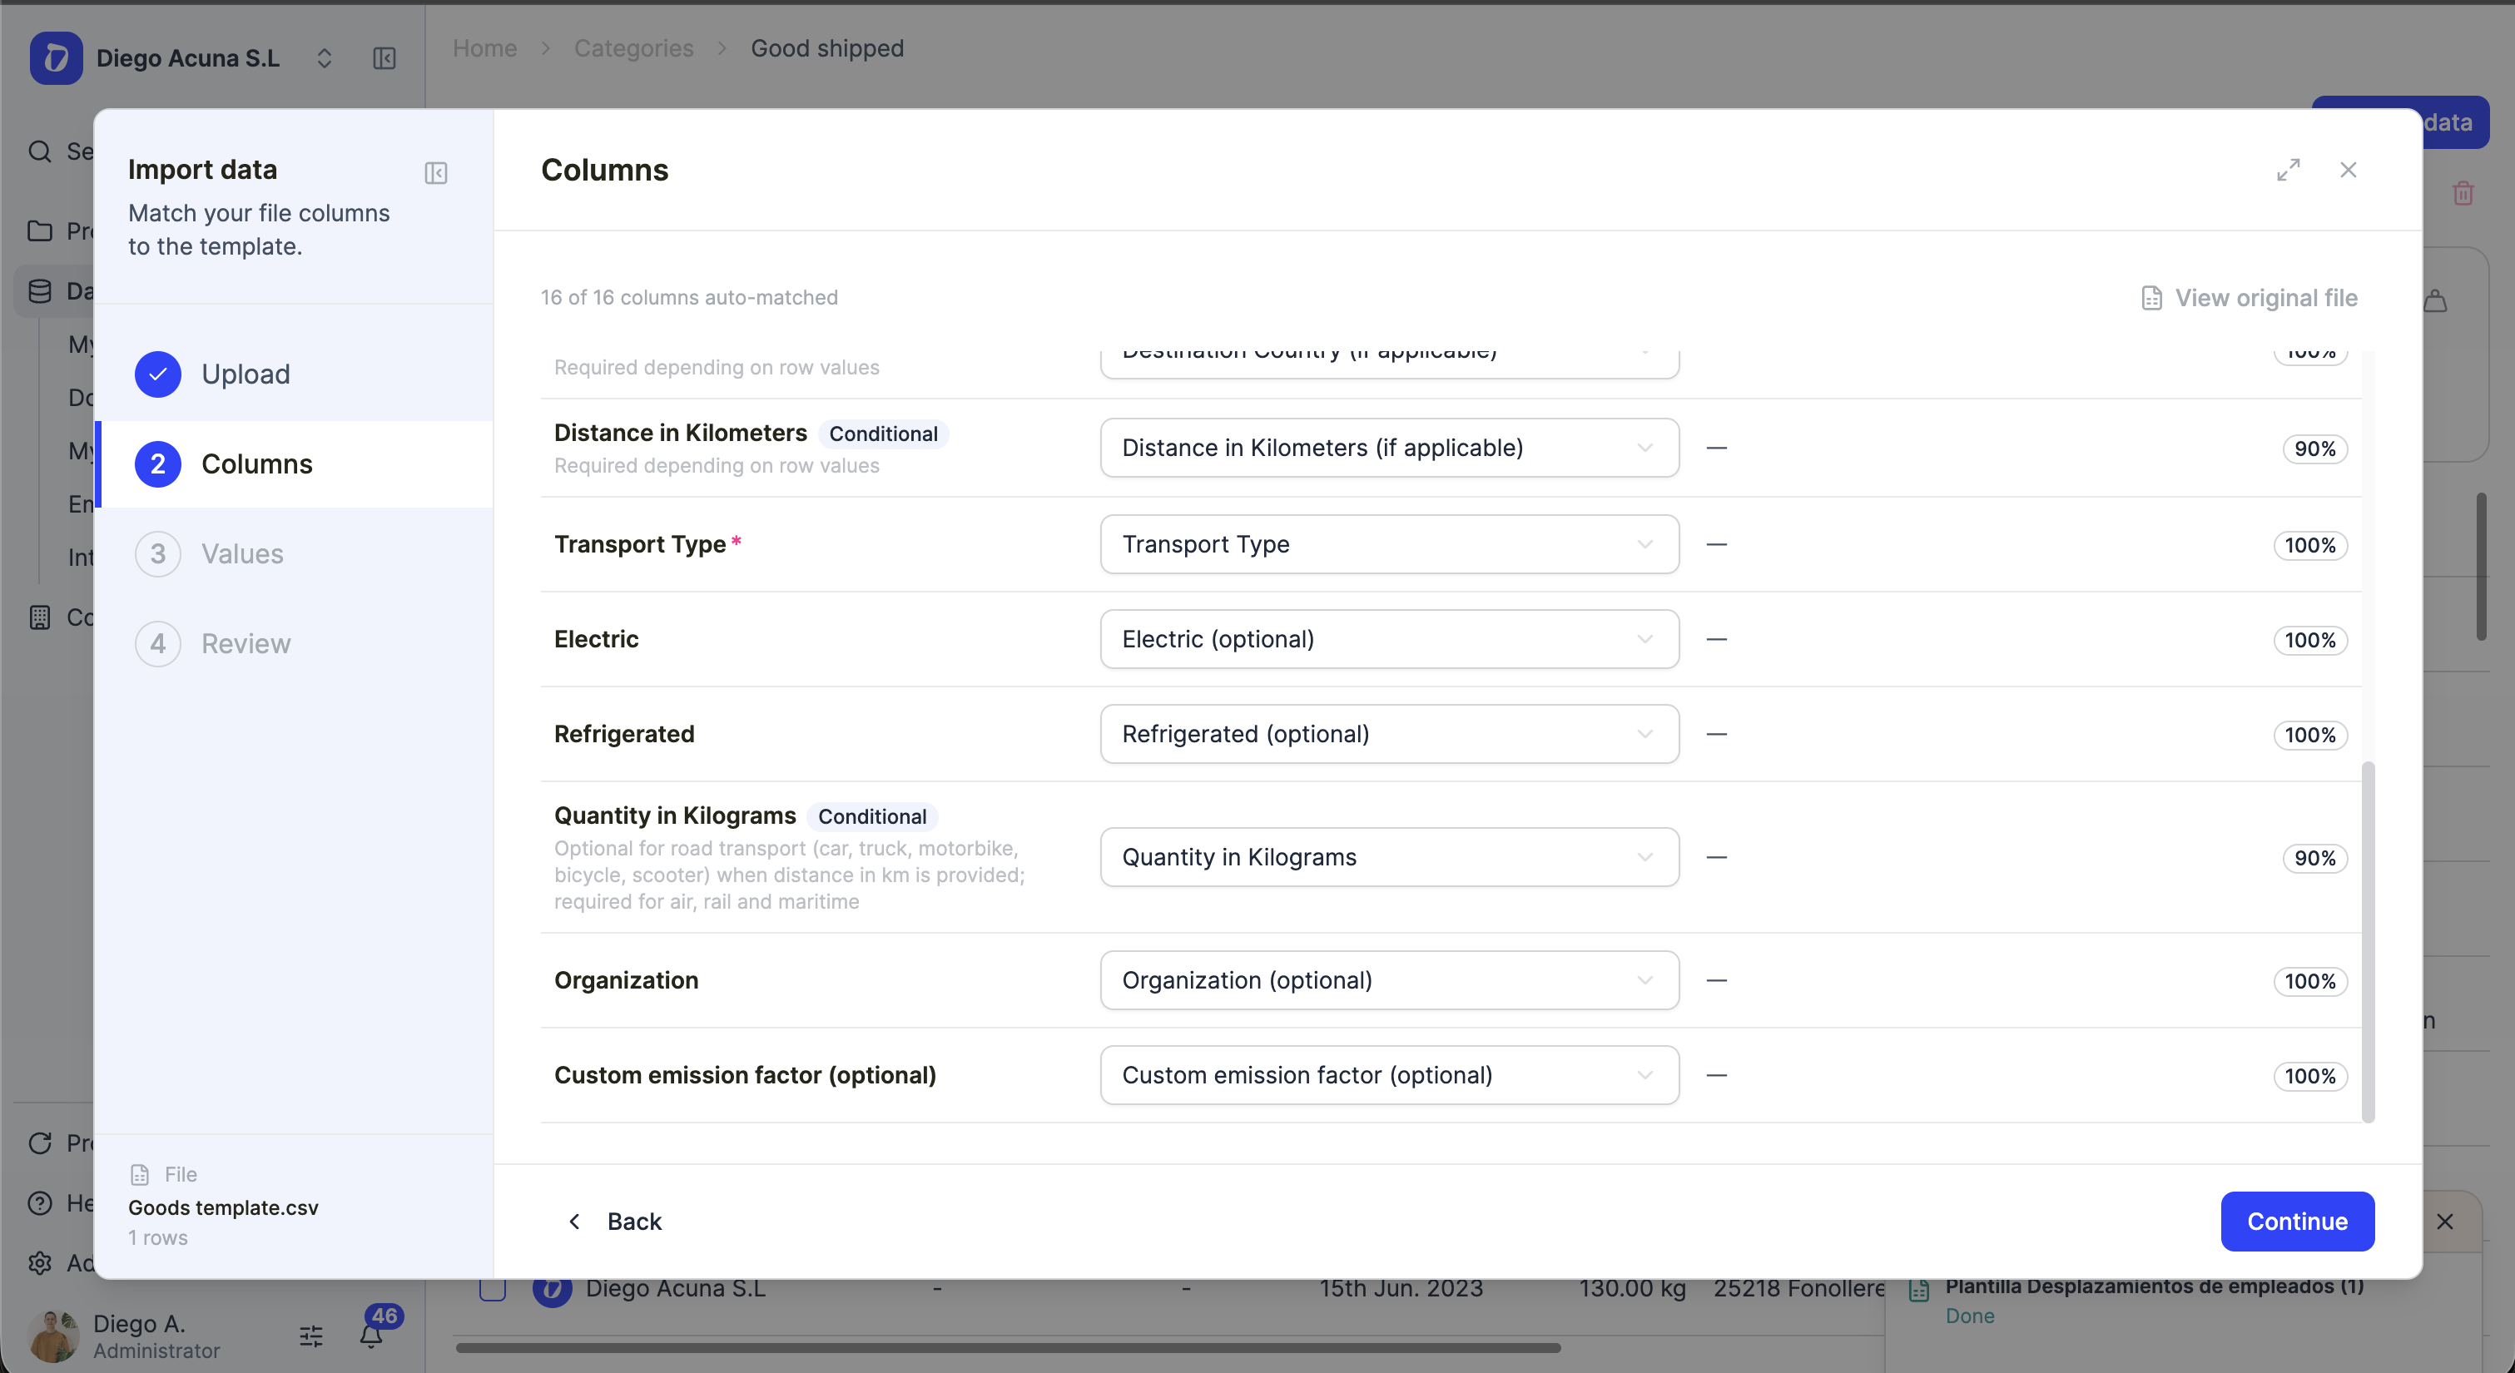
Task: Click the refresh icon in main sidebar
Action: (x=40, y=1143)
